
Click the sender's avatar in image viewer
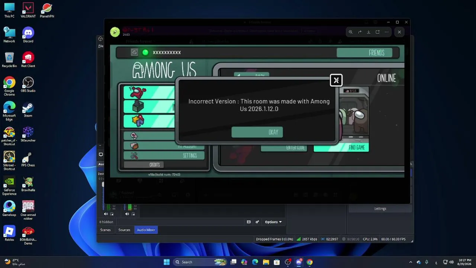[x=115, y=32]
